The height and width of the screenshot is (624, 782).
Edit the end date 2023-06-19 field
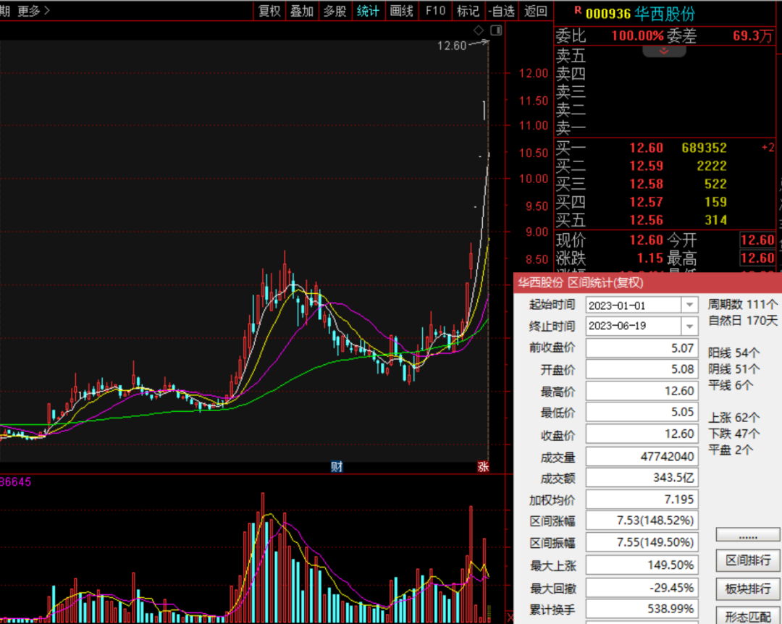click(633, 326)
